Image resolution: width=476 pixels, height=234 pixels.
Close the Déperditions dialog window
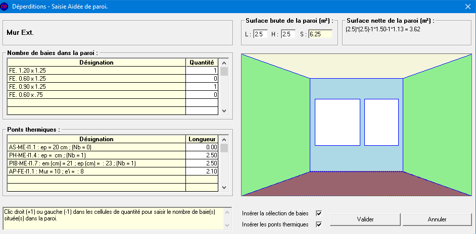(x=467, y=6)
